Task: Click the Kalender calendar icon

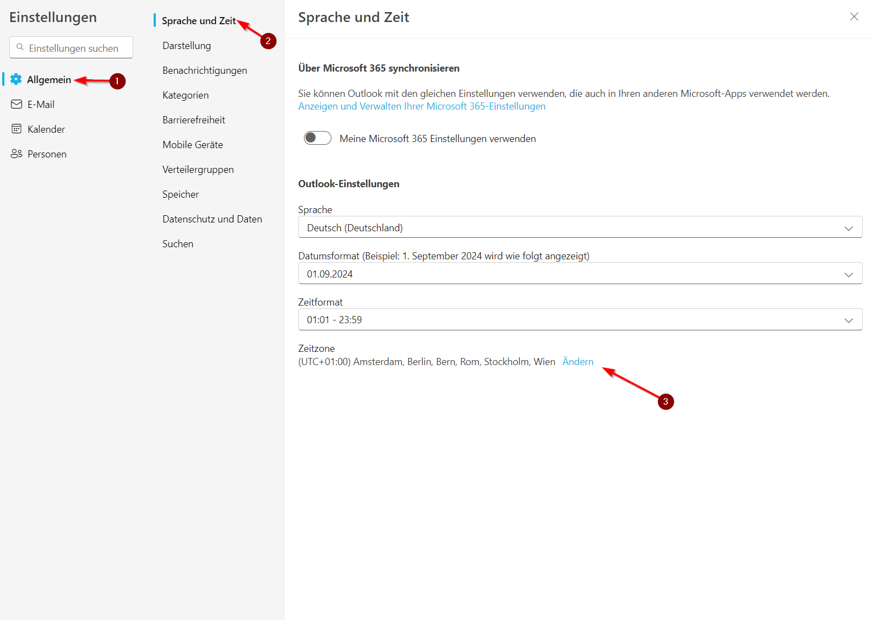Action: tap(17, 129)
